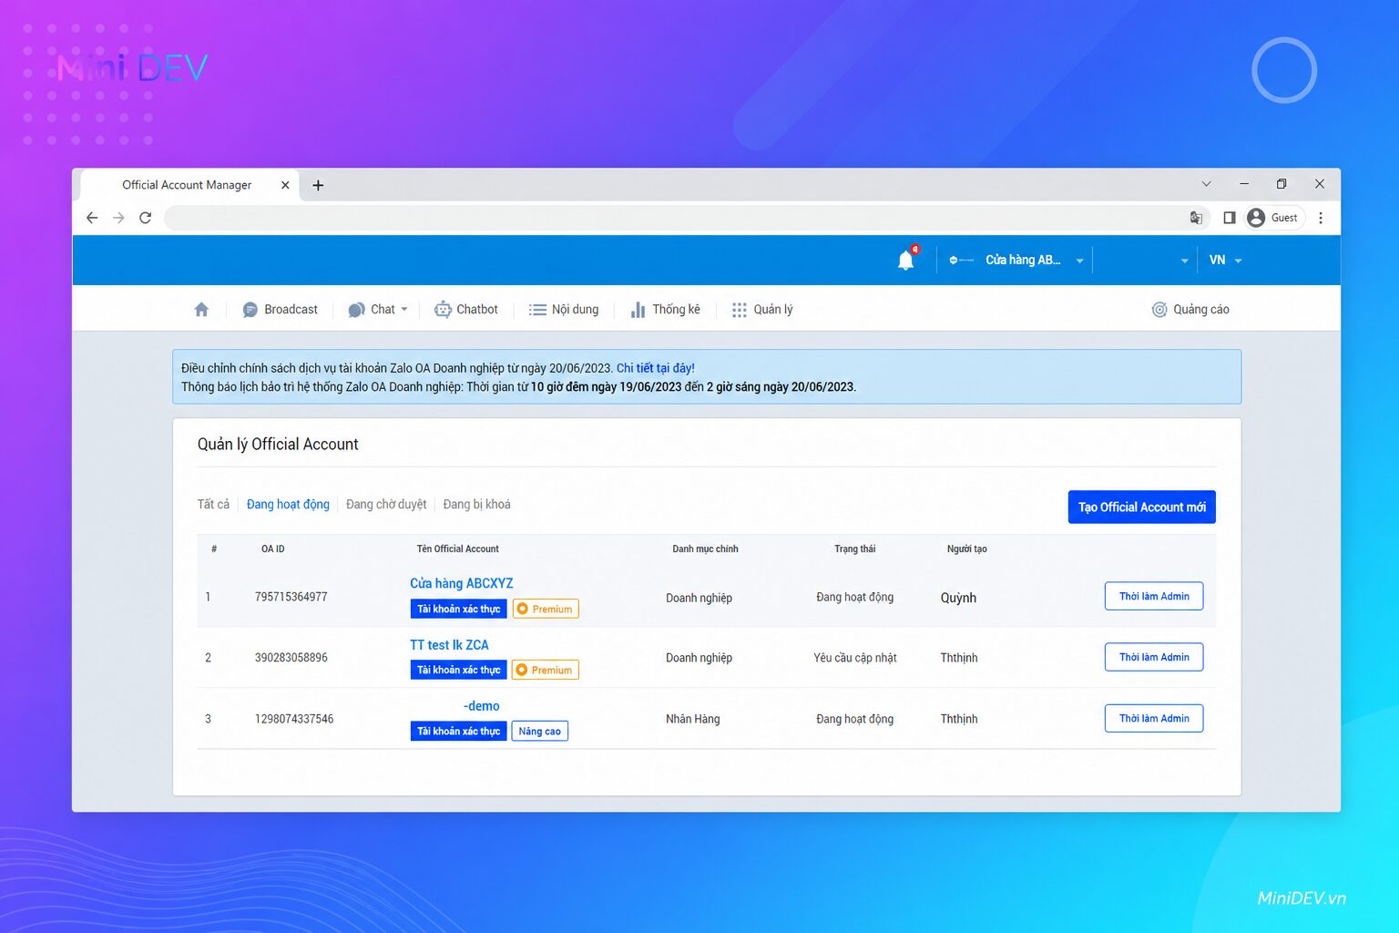Click the browser reload icon
Image resolution: width=1399 pixels, height=933 pixels.
click(x=146, y=218)
